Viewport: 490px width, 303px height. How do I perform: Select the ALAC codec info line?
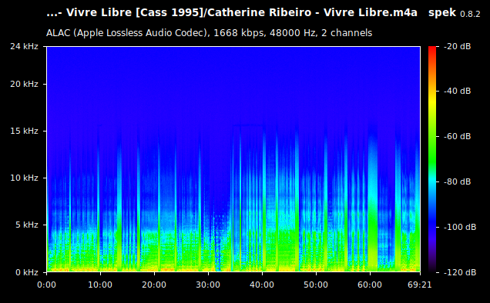coord(209,33)
